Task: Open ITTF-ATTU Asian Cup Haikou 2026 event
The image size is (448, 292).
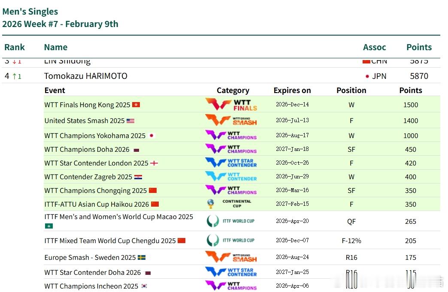Action: tap(97, 204)
